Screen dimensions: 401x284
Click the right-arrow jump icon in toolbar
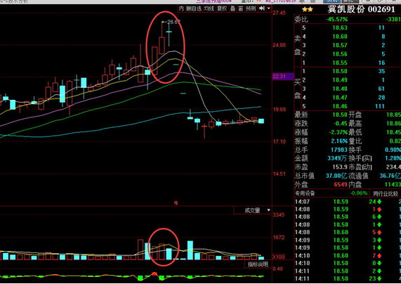pos(262,8)
